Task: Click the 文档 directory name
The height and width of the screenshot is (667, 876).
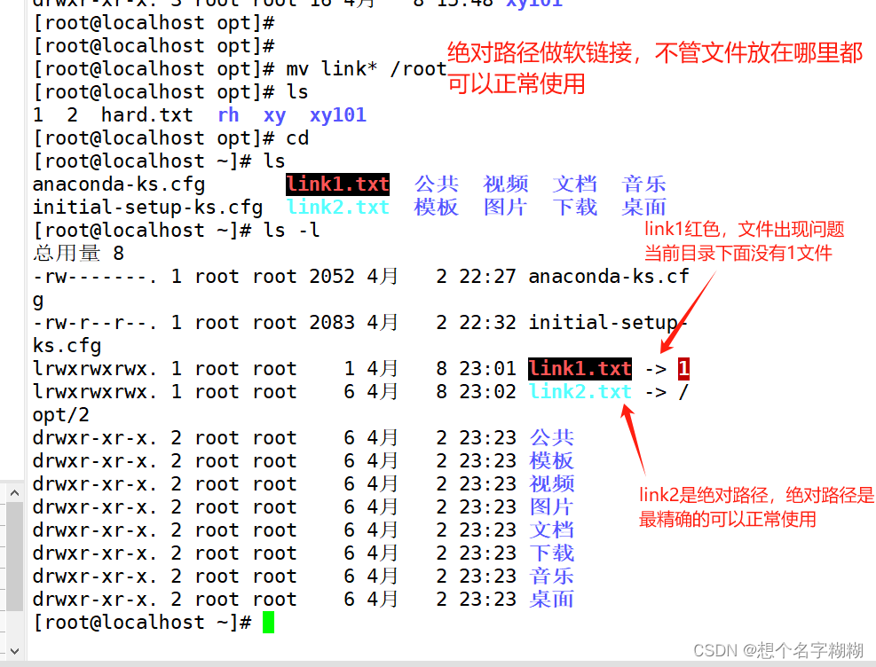Action: pos(574,184)
